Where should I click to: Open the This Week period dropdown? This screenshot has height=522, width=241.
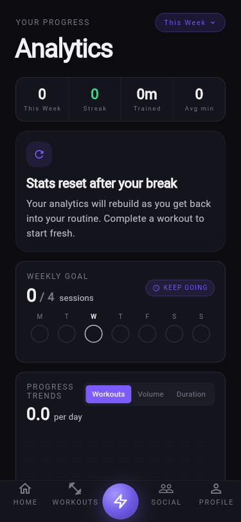click(x=190, y=22)
